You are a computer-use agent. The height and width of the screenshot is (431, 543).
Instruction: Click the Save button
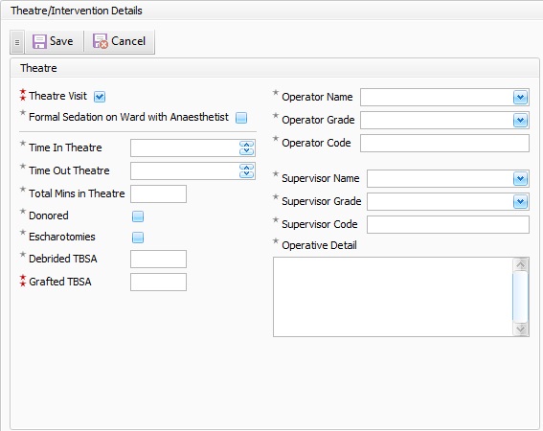[54, 41]
